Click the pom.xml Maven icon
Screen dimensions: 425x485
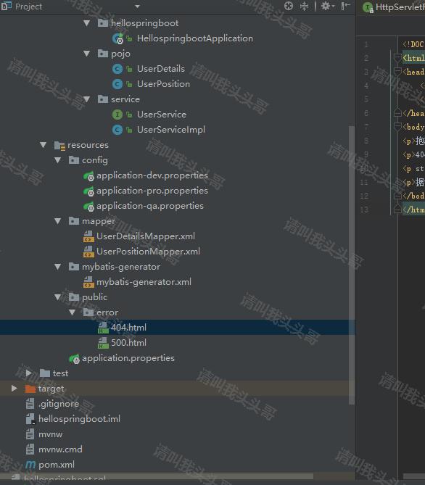30,465
